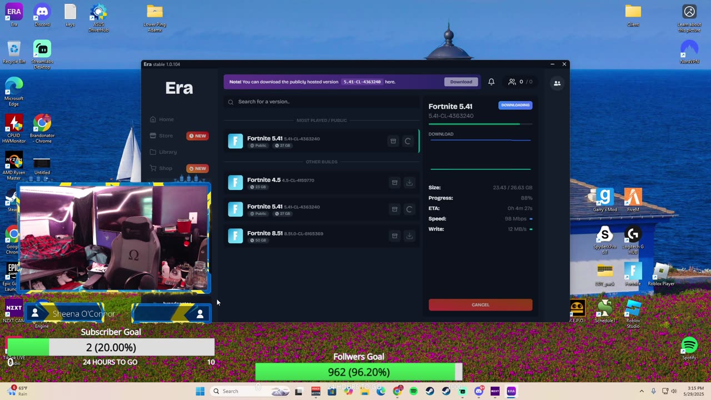The height and width of the screenshot is (400, 711).
Task: Open the Discord desktop shortcut
Action: 42,15
